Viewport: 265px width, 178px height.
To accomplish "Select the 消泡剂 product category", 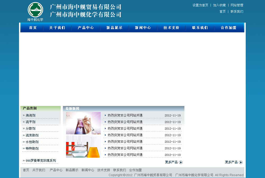I will pyautogui.click(x=30, y=115).
